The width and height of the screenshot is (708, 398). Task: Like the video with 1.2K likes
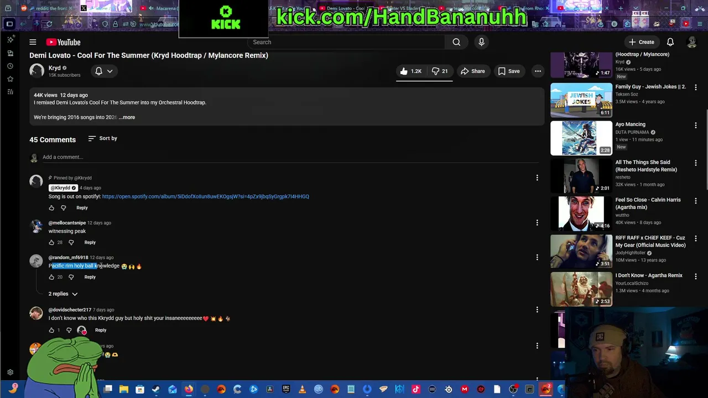411,71
